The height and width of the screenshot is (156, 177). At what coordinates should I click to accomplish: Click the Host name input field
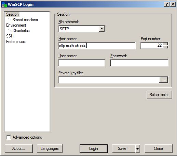[97, 46]
